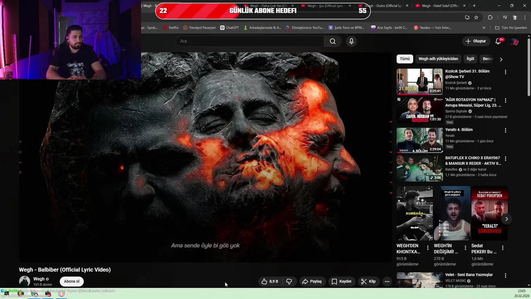The height and width of the screenshot is (299, 531).
Task: Activate voice search microphone icon
Action: pos(351,41)
